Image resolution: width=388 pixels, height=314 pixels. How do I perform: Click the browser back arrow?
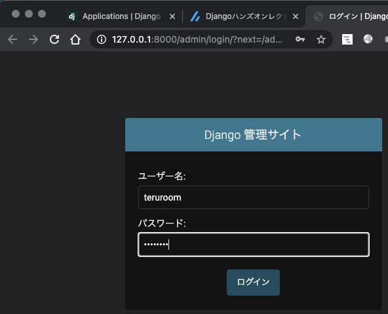(12, 39)
